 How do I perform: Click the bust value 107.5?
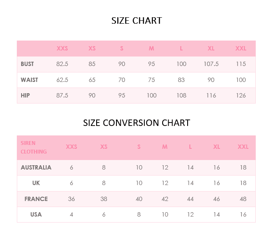211,64
